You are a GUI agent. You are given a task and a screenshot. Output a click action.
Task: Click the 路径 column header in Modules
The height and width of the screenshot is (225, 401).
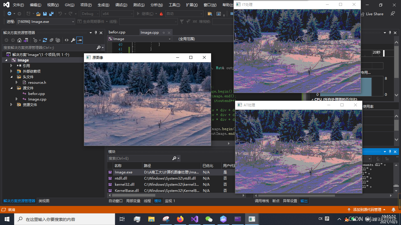click(171, 166)
